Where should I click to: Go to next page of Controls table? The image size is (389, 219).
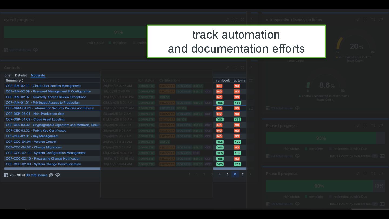point(250,174)
